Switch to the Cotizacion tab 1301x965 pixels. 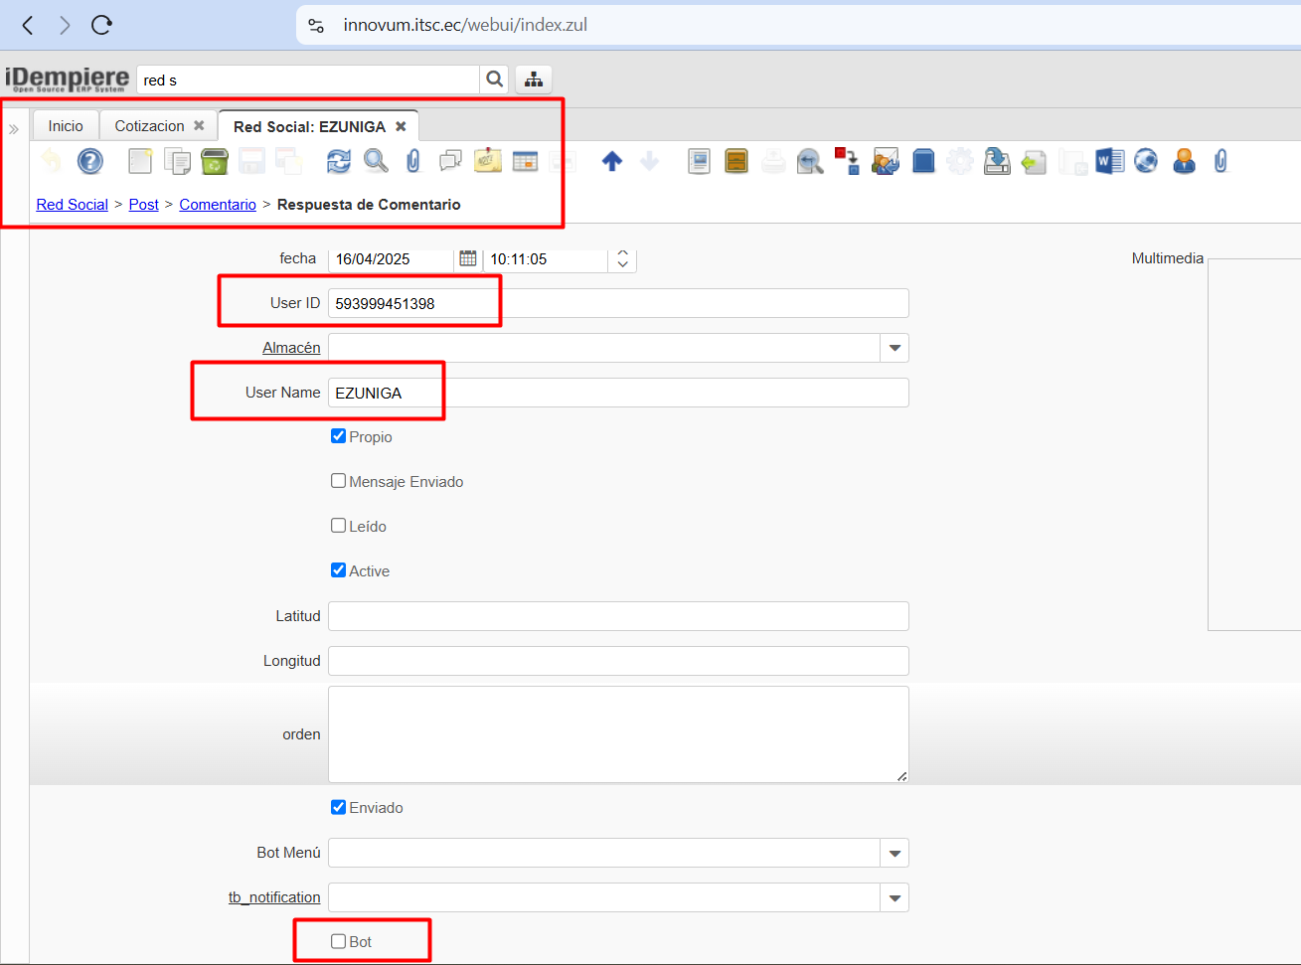coord(149,126)
